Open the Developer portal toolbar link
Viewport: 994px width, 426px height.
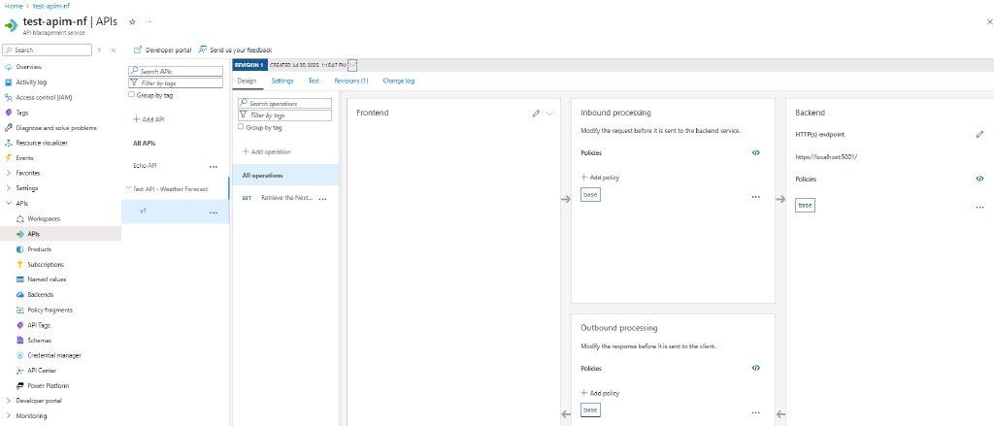click(163, 50)
